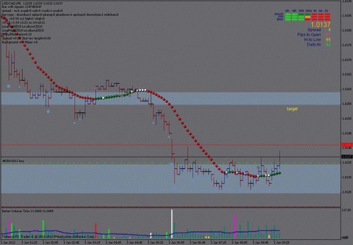Screen dimensions: 353x245
Task: Click the "3 Jan 03:25" time axis label
Action: click(x=93, y=243)
